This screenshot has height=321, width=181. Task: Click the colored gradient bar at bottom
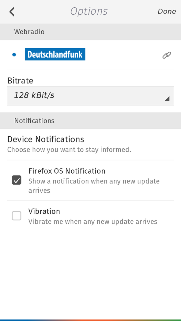point(90,320)
